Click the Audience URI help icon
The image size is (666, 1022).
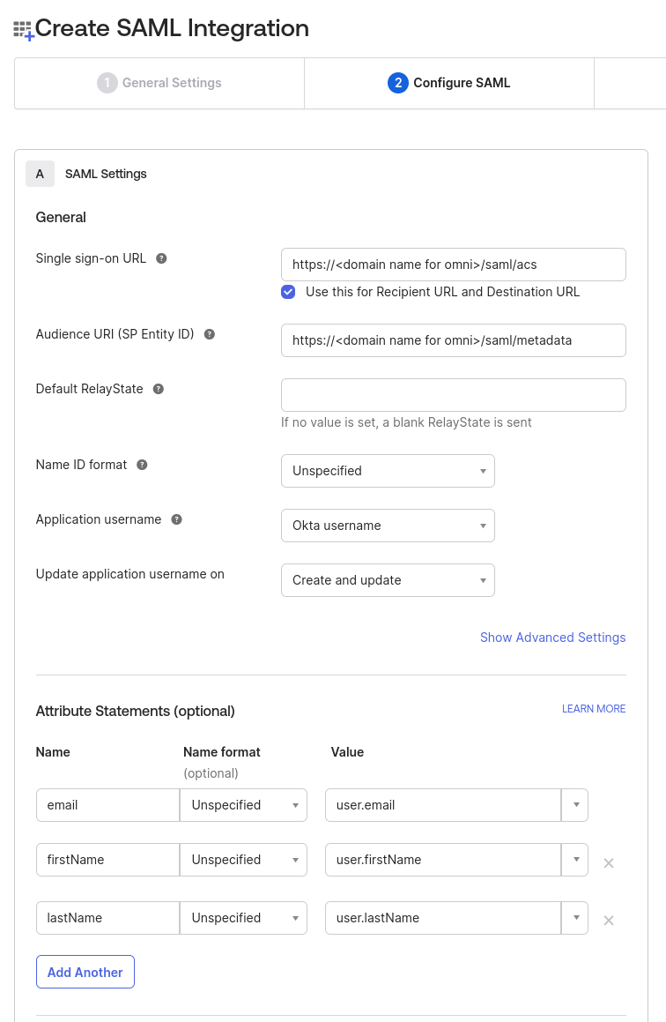click(x=210, y=334)
